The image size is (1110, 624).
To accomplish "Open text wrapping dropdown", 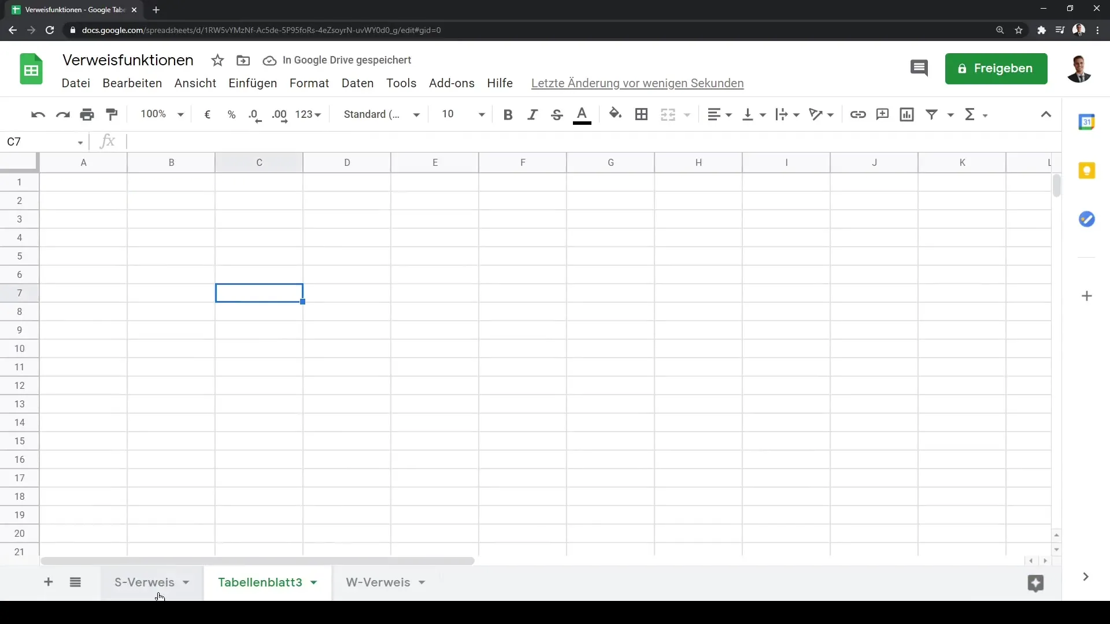I will click(787, 114).
